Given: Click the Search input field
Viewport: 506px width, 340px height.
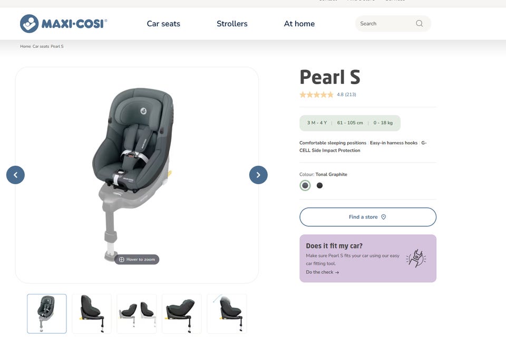Looking at the screenshot, I should click(x=393, y=24).
